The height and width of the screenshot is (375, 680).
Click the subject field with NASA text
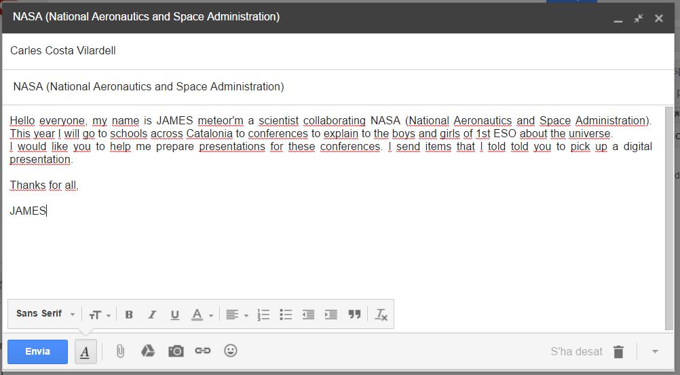[x=271, y=87]
